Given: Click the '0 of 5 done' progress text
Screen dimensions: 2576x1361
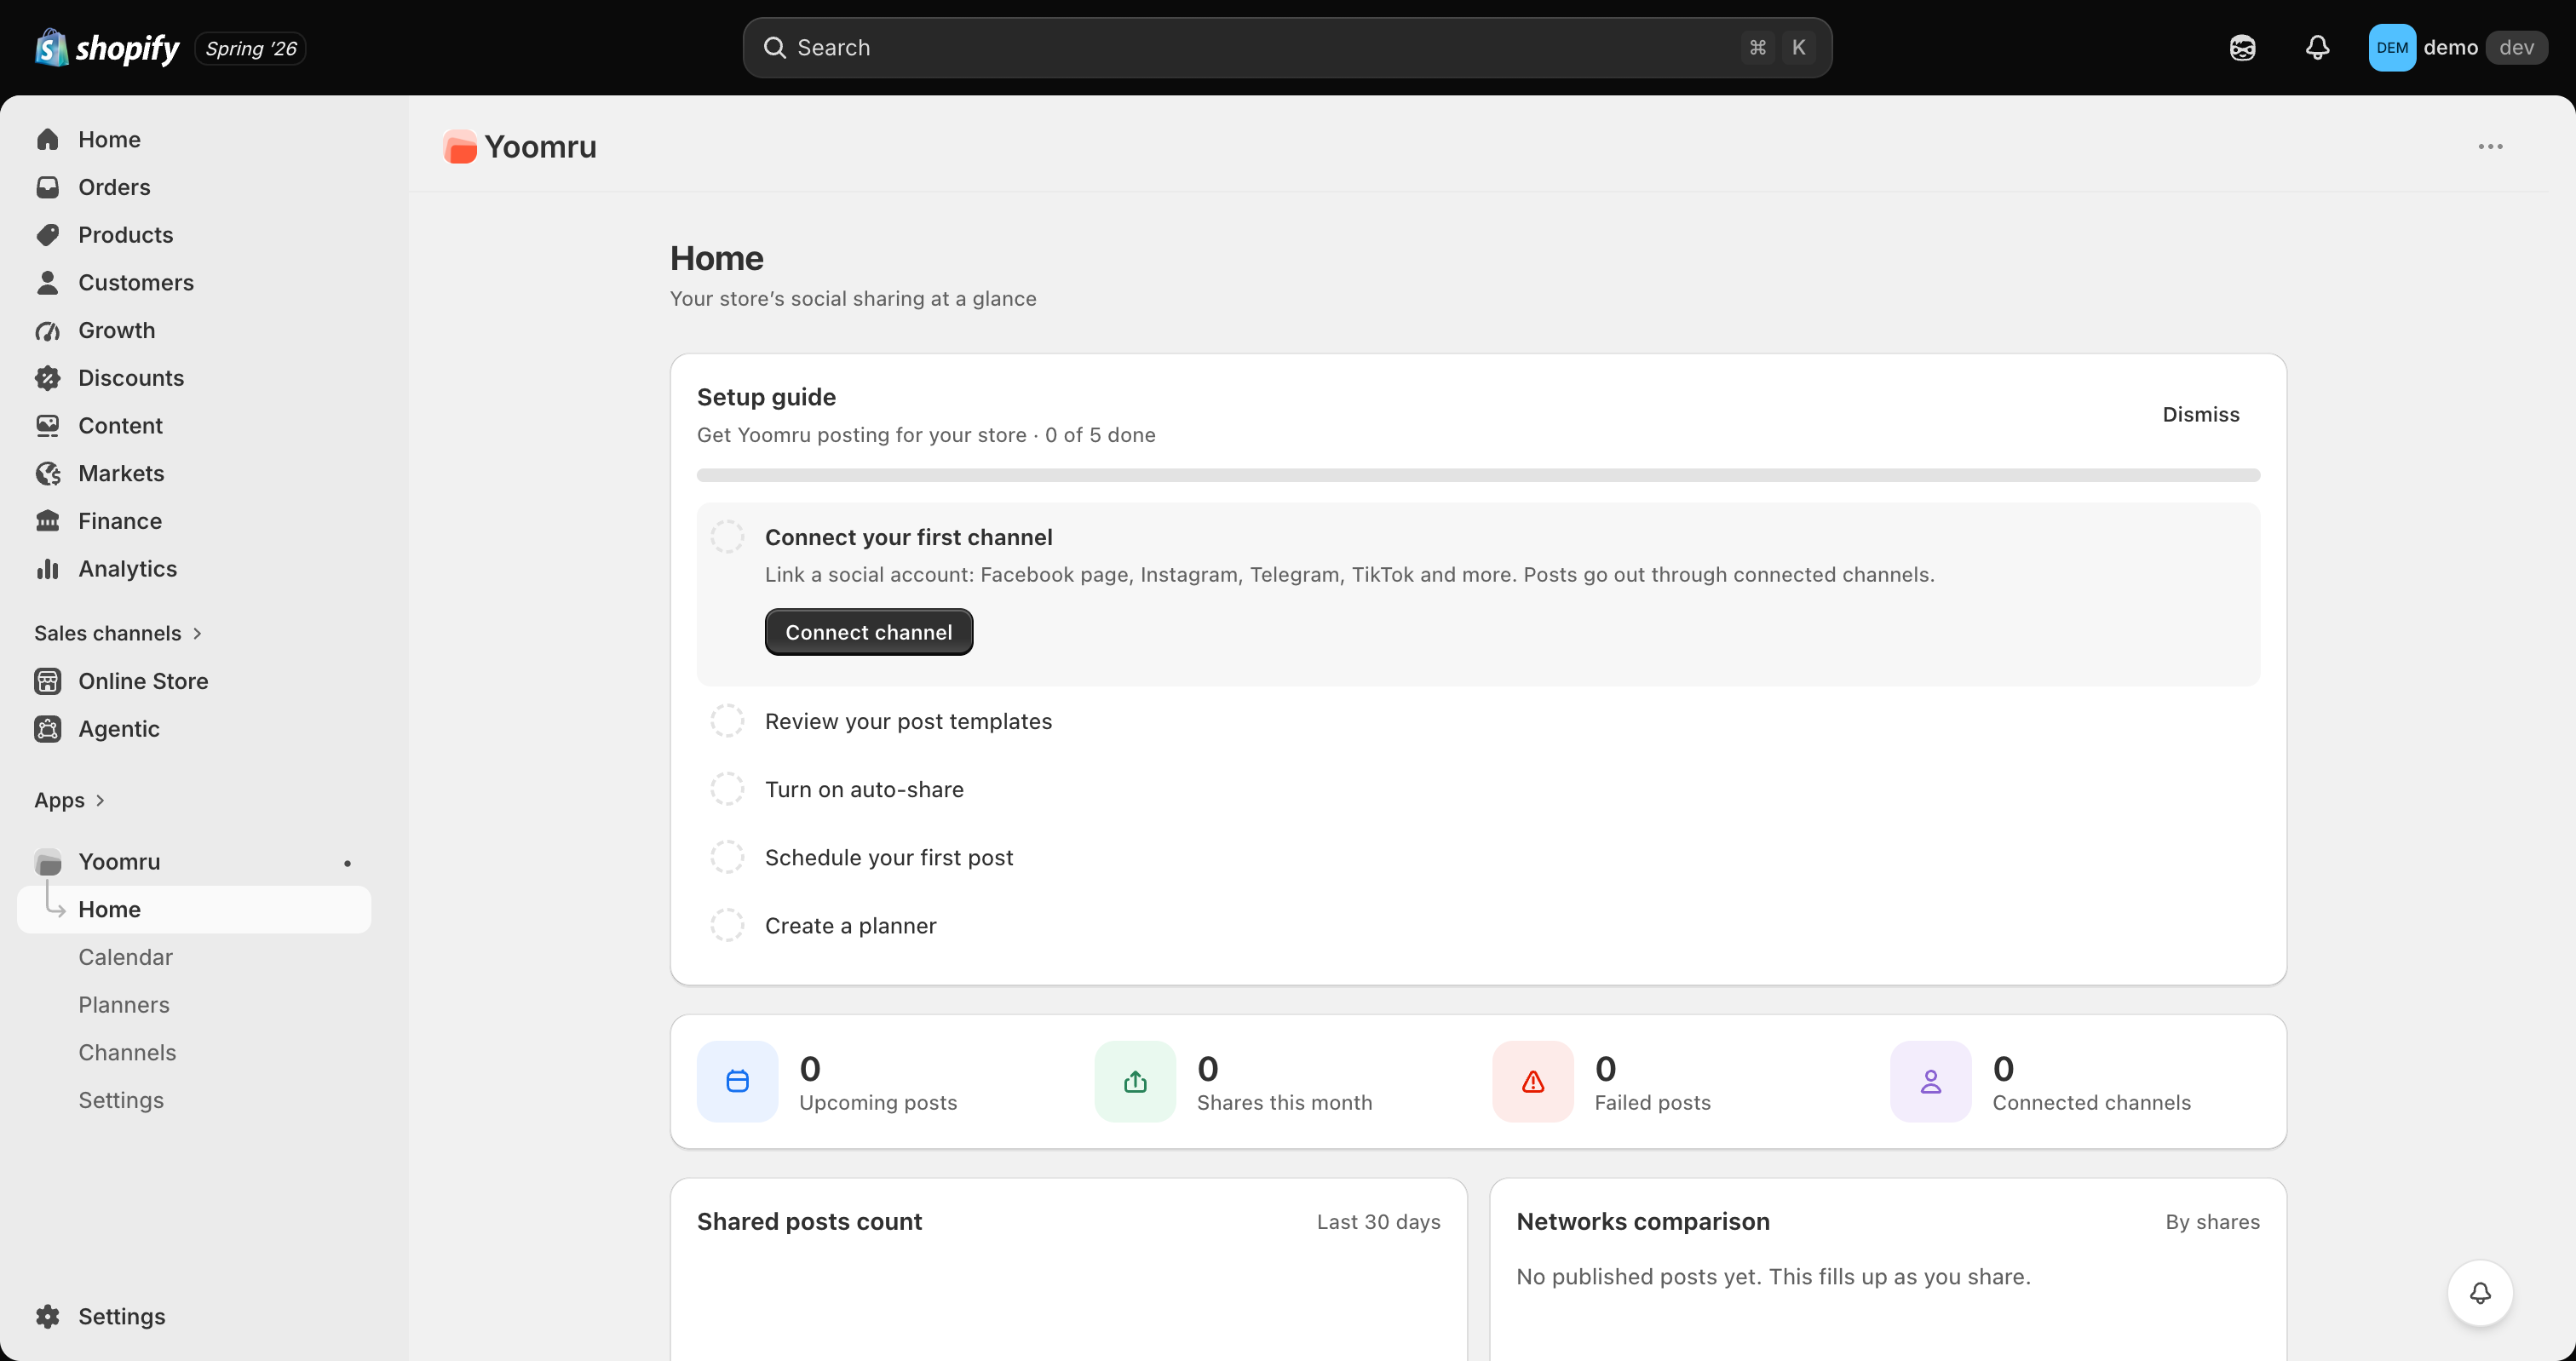Looking at the screenshot, I should pyautogui.click(x=1100, y=435).
